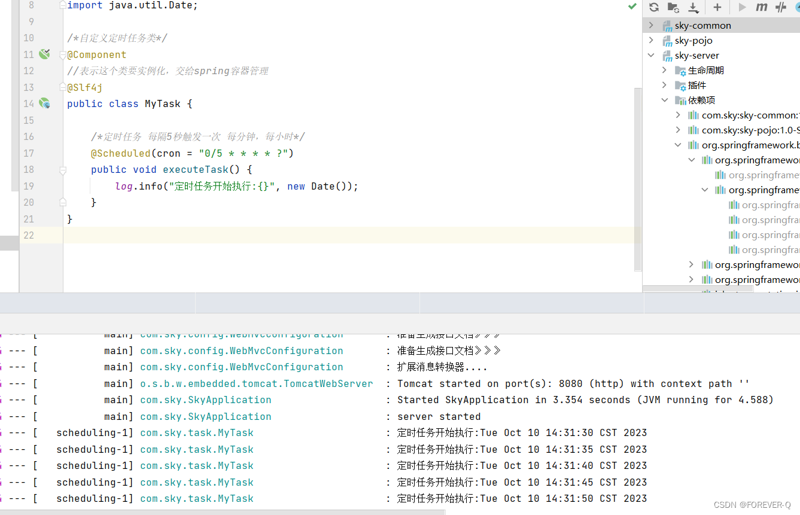Click fold end marker at line 20

[63, 203]
